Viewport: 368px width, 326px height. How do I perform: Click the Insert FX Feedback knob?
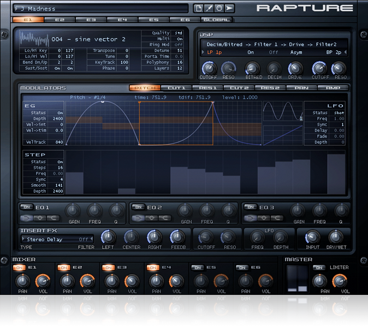(177, 236)
